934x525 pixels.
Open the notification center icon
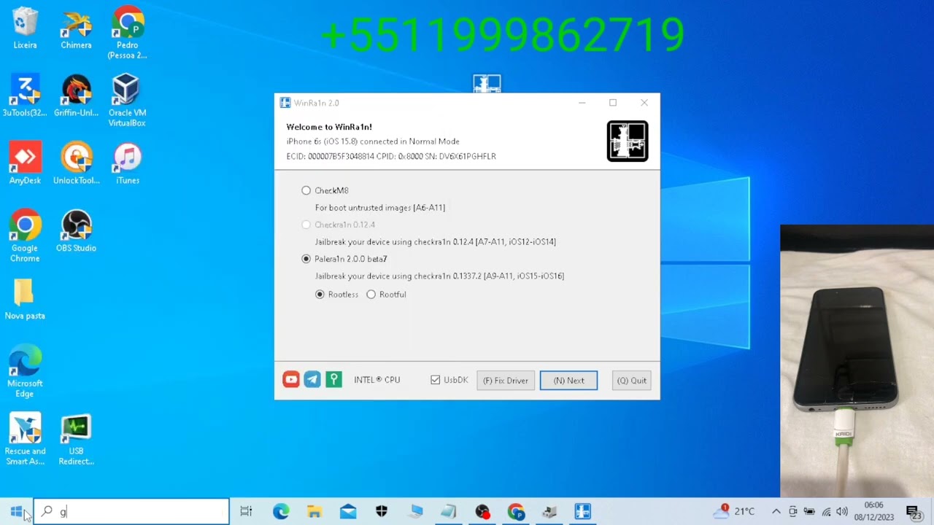point(912,512)
